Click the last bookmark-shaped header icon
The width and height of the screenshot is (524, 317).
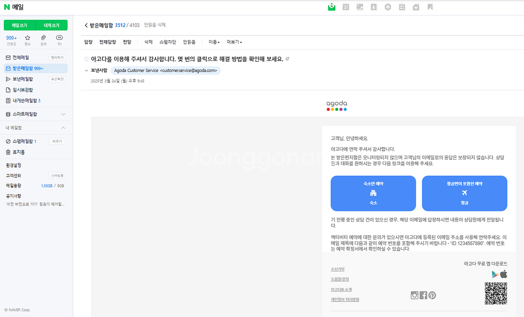point(430,7)
